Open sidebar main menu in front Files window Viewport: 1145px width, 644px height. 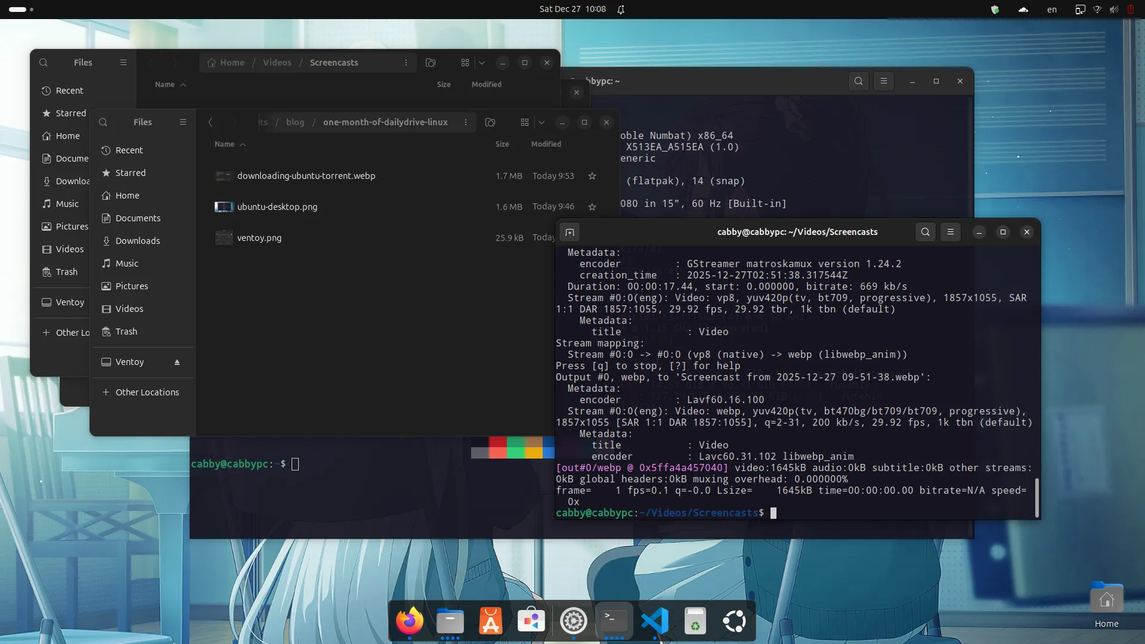pyautogui.click(x=183, y=122)
